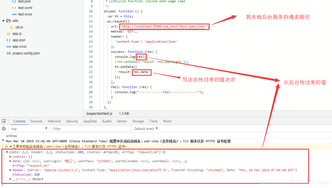Click the 1.3 KB file size text

coord(124,113)
